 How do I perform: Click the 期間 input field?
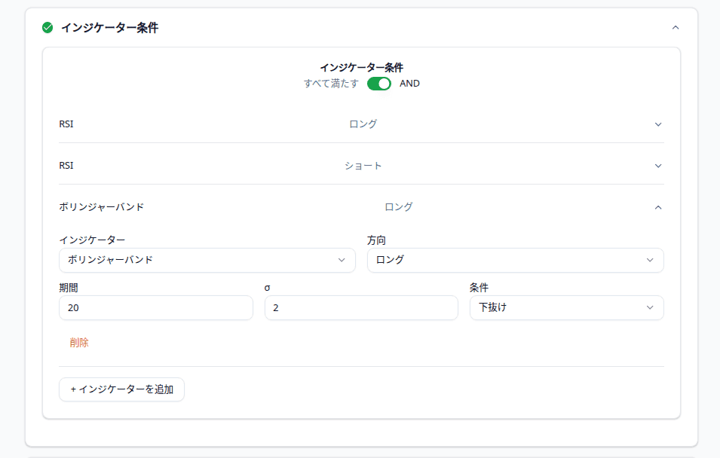click(155, 307)
